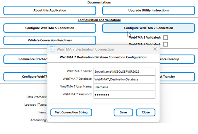Toggle WebTMA 7 Validated checkbox

pos(166,44)
